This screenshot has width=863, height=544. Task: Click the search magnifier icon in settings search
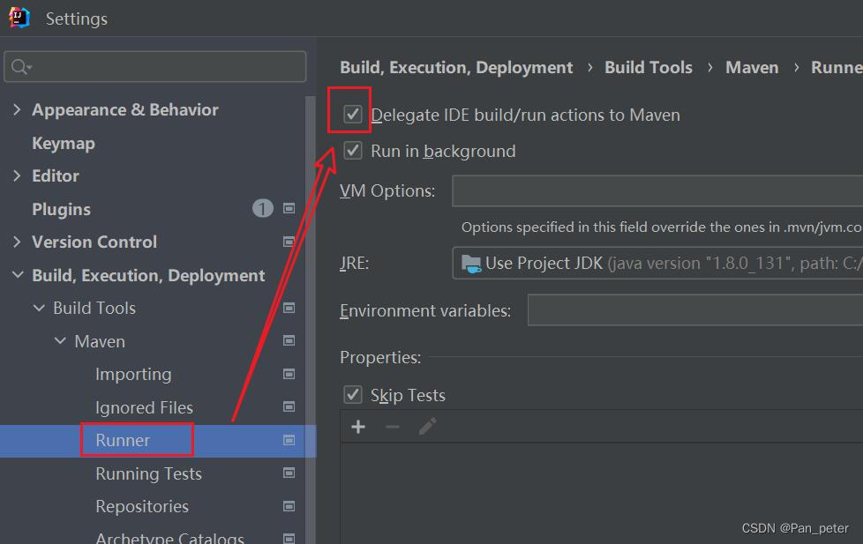[x=20, y=67]
